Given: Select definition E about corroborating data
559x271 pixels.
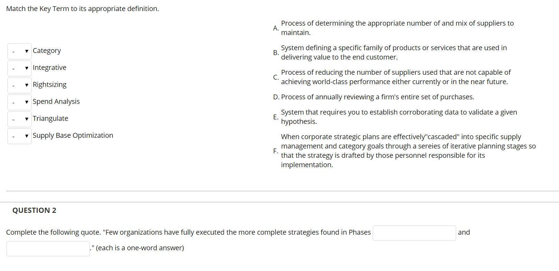Looking at the screenshot, I should point(399,117).
